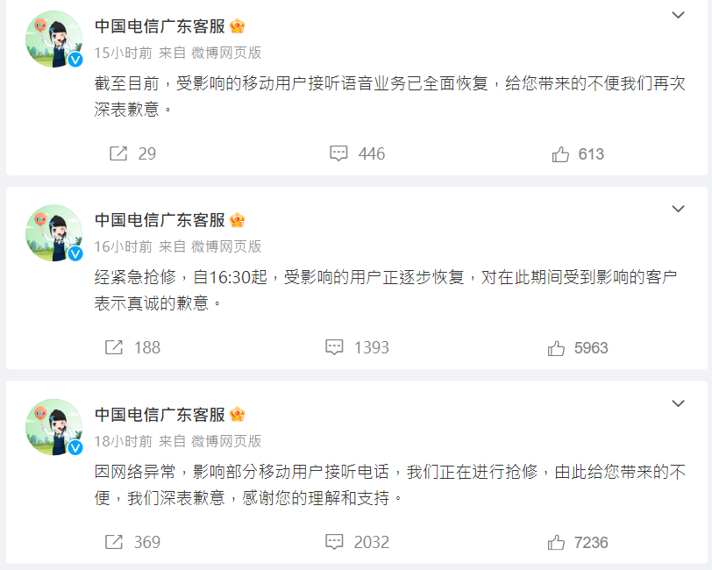Click the membership crown badge on the second post

click(x=237, y=220)
